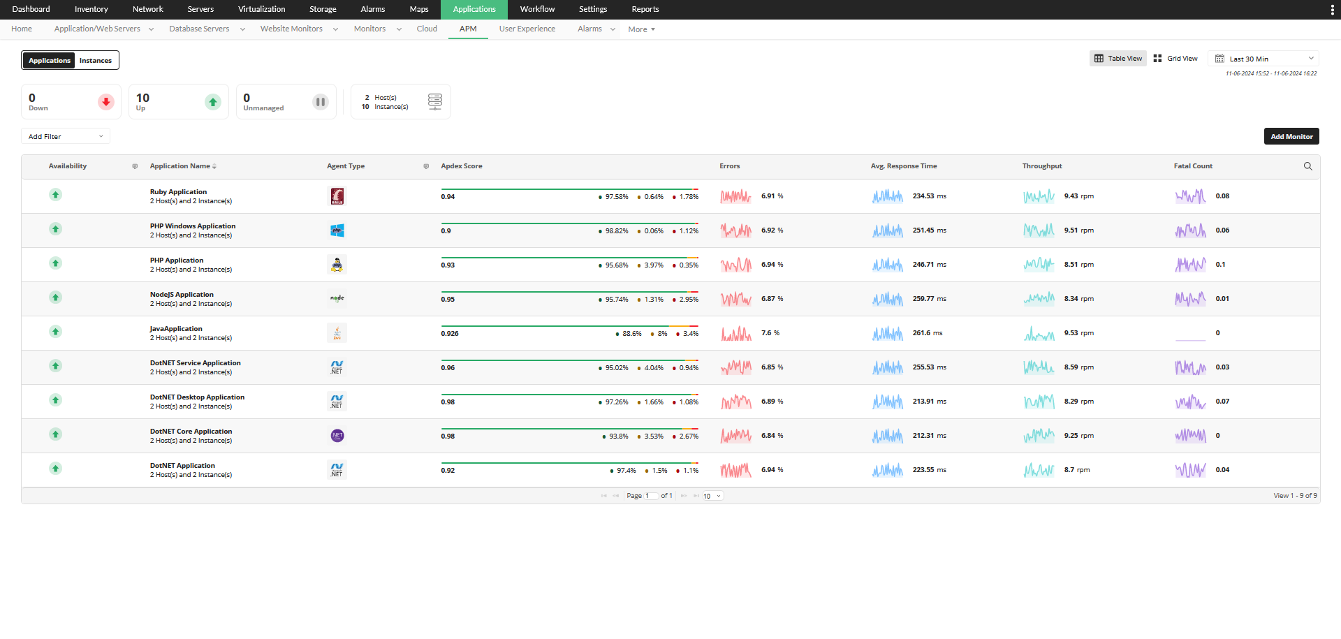This screenshot has width=1341, height=639.
Task: Open the Add Filter dropdown
Action: click(65, 136)
